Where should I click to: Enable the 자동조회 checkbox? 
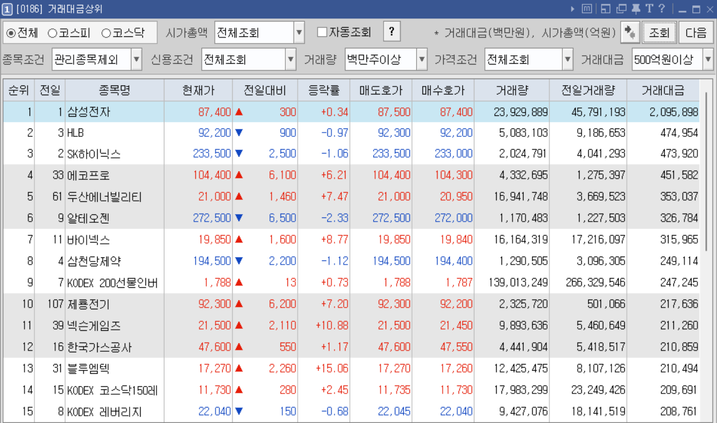(322, 31)
